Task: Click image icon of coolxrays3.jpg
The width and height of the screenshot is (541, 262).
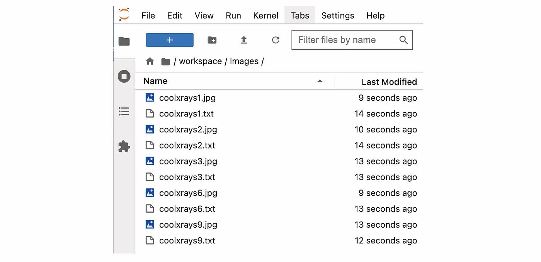Action: click(x=150, y=161)
